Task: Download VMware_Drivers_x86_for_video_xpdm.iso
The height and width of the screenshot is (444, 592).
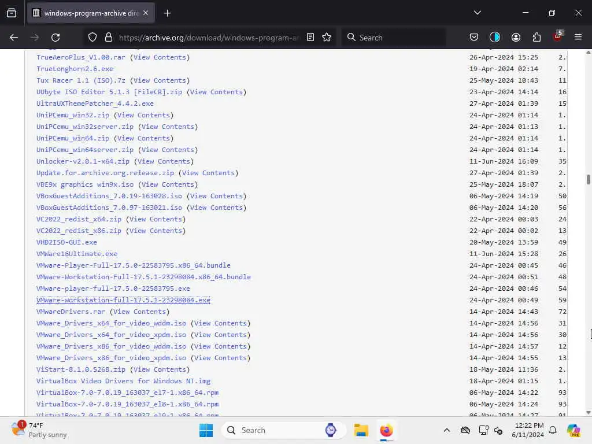Action: tap(111, 358)
